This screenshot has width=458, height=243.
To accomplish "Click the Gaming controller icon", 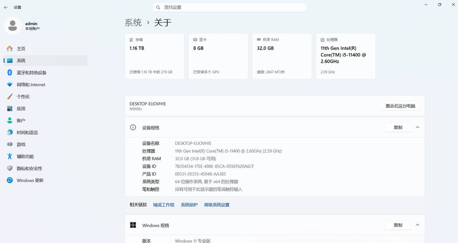I will 10,145.
